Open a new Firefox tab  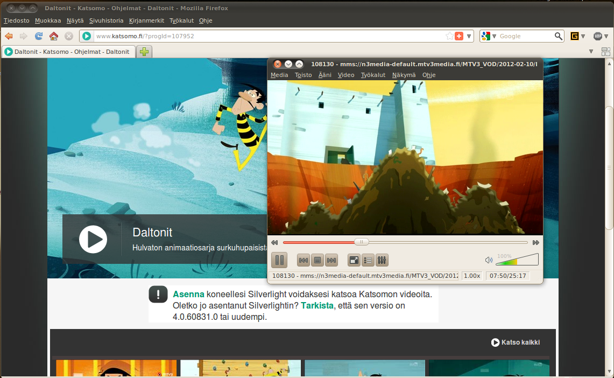pyautogui.click(x=144, y=52)
